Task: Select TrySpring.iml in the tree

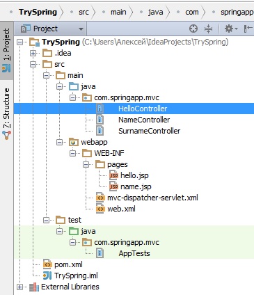Action: [x=76, y=276]
